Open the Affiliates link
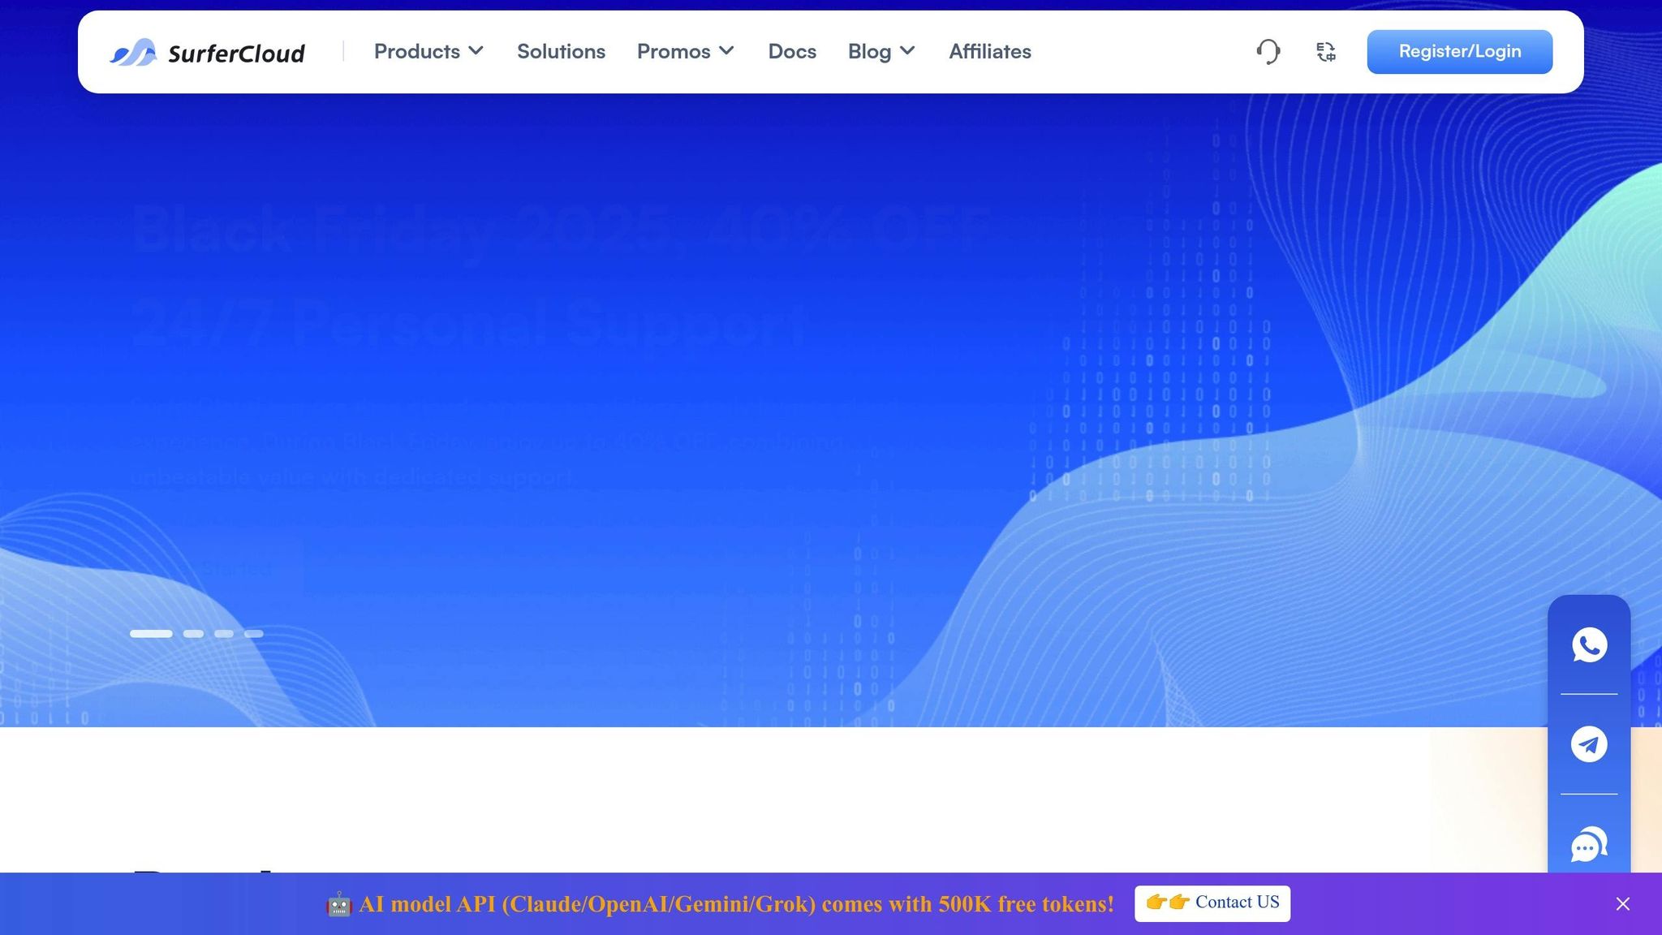 pos(990,52)
